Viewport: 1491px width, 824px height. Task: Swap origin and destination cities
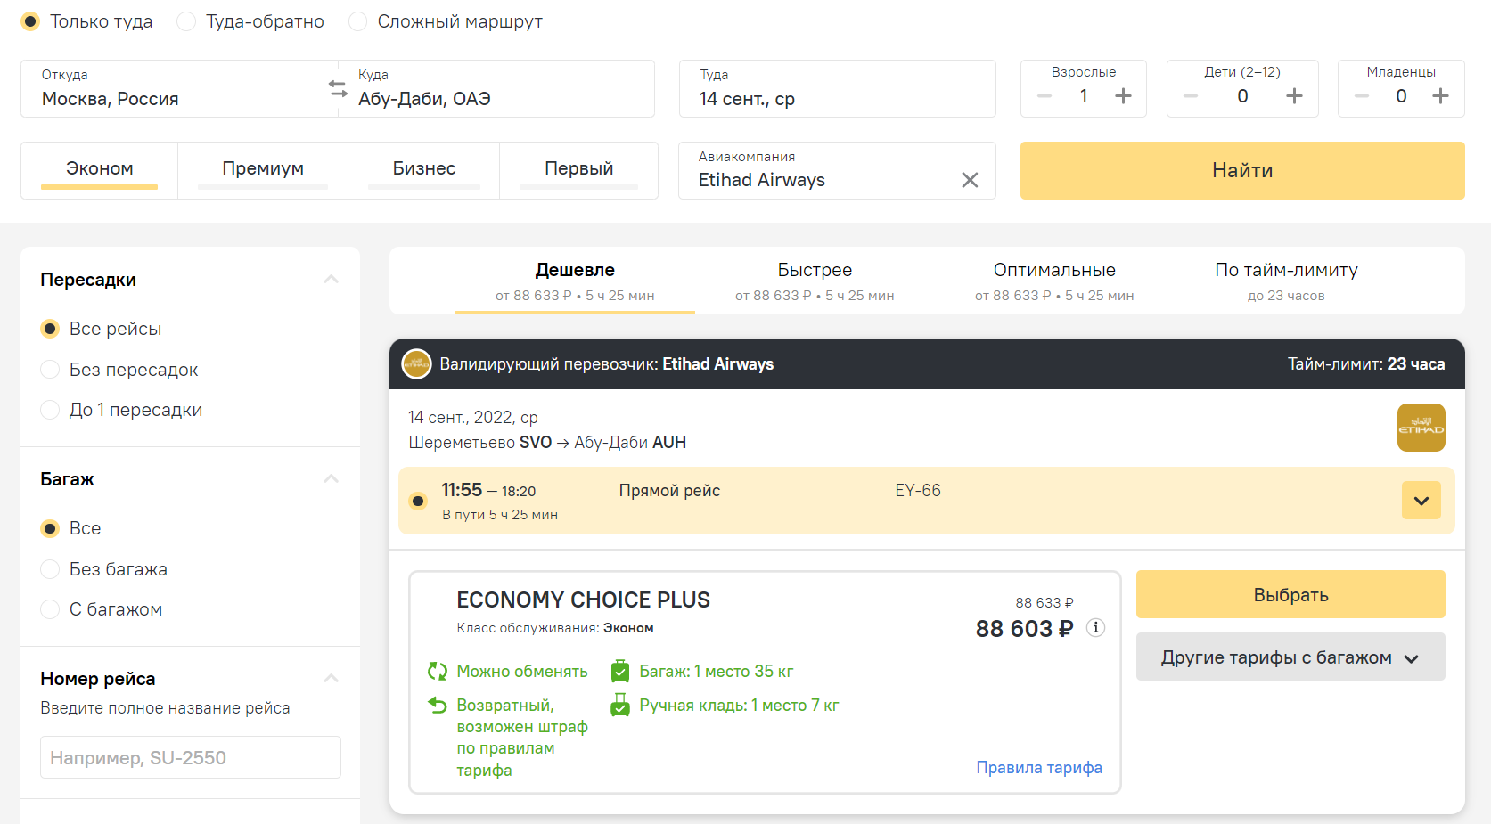338,89
